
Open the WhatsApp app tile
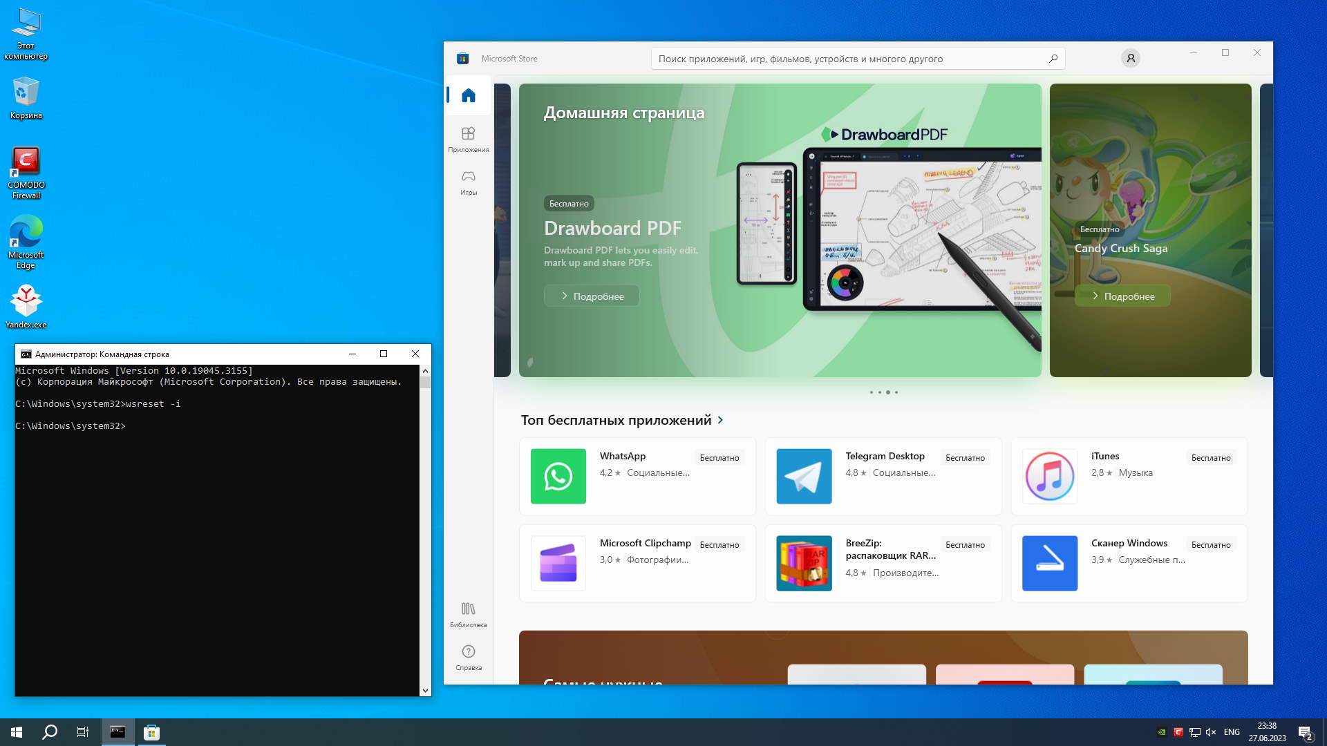[x=637, y=476]
